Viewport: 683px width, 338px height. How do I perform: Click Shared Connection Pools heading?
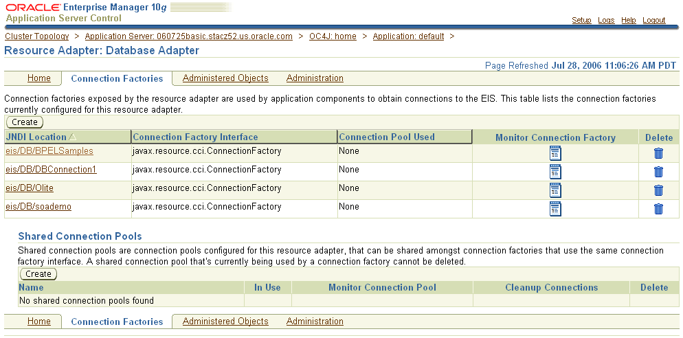[x=80, y=236]
